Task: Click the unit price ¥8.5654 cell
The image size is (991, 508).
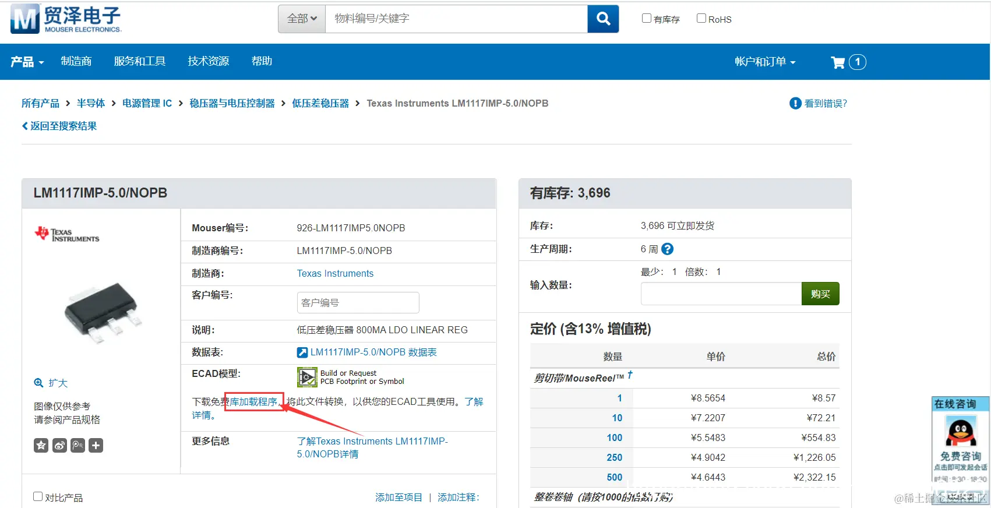Action: tap(708, 398)
